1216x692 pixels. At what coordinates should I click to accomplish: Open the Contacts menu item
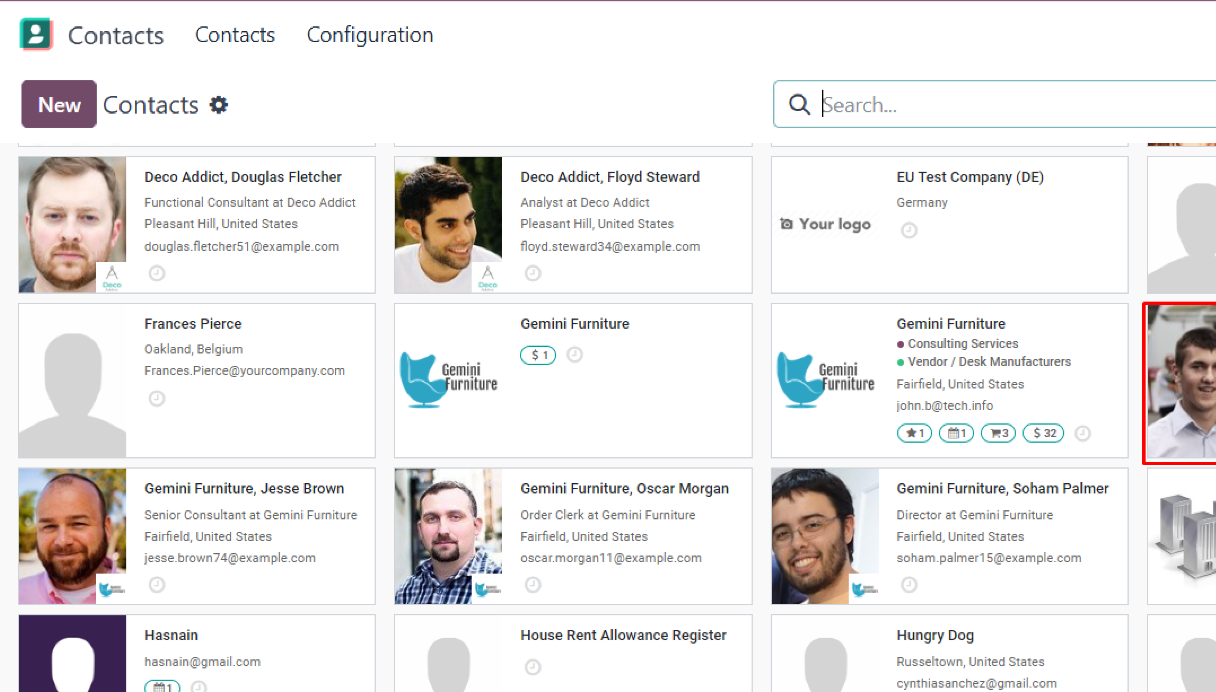(x=235, y=35)
